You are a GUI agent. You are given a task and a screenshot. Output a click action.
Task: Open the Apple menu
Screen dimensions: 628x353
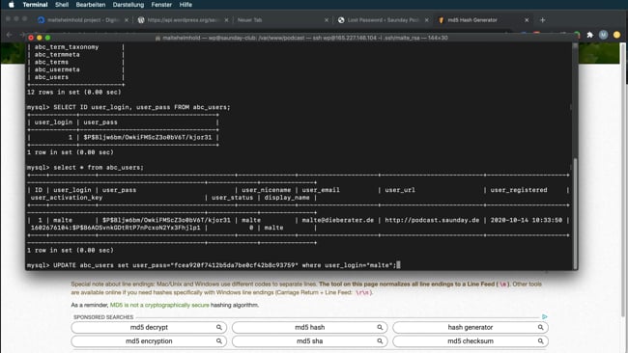[x=12, y=5]
